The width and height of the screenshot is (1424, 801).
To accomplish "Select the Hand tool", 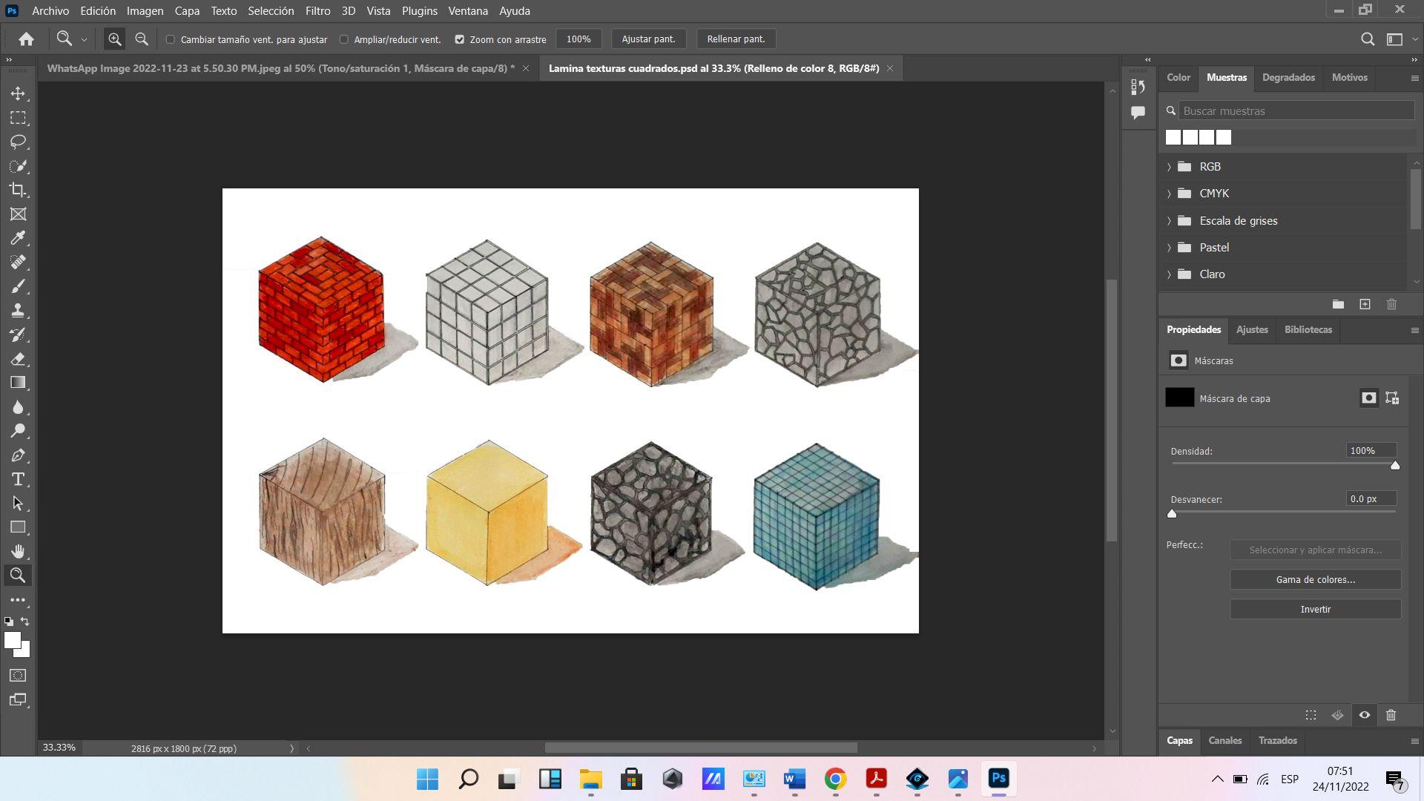I will 18,551.
